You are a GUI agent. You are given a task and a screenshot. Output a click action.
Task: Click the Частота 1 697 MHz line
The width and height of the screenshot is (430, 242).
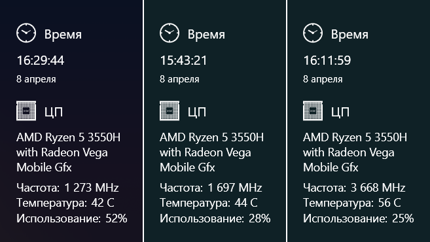(x=211, y=188)
